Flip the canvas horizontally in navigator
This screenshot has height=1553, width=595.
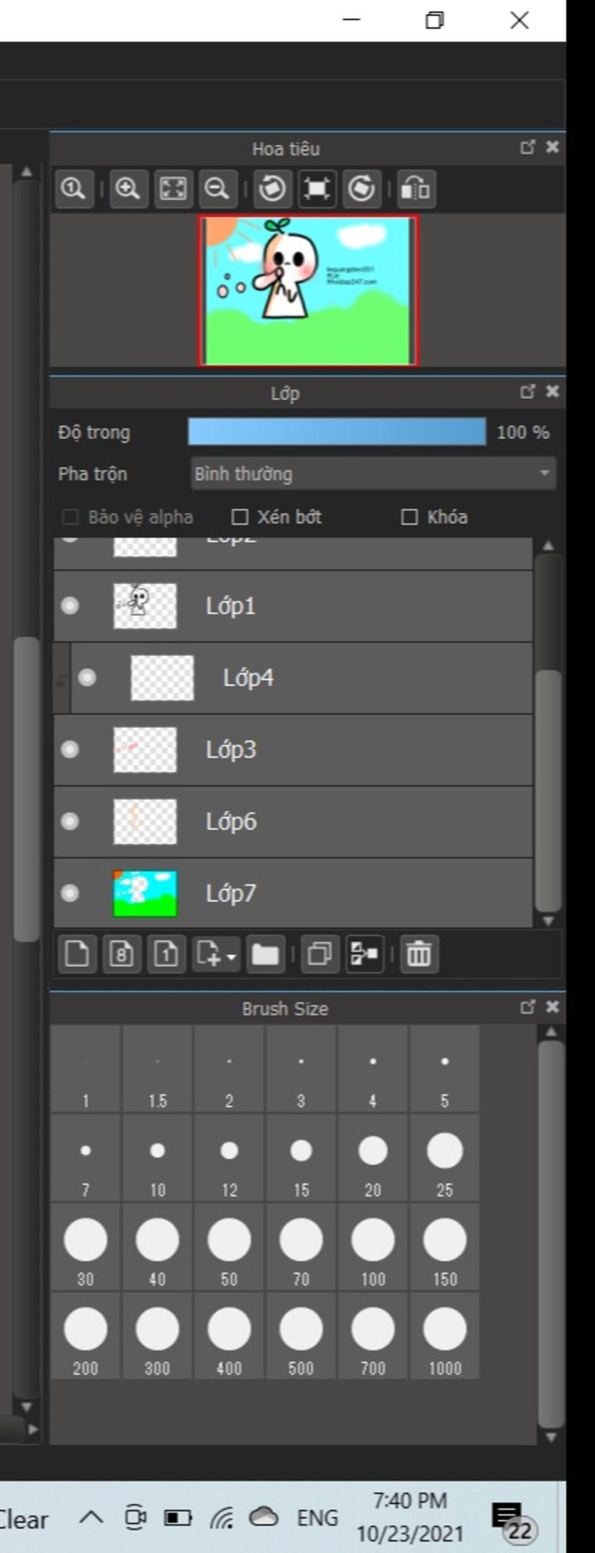click(x=416, y=190)
